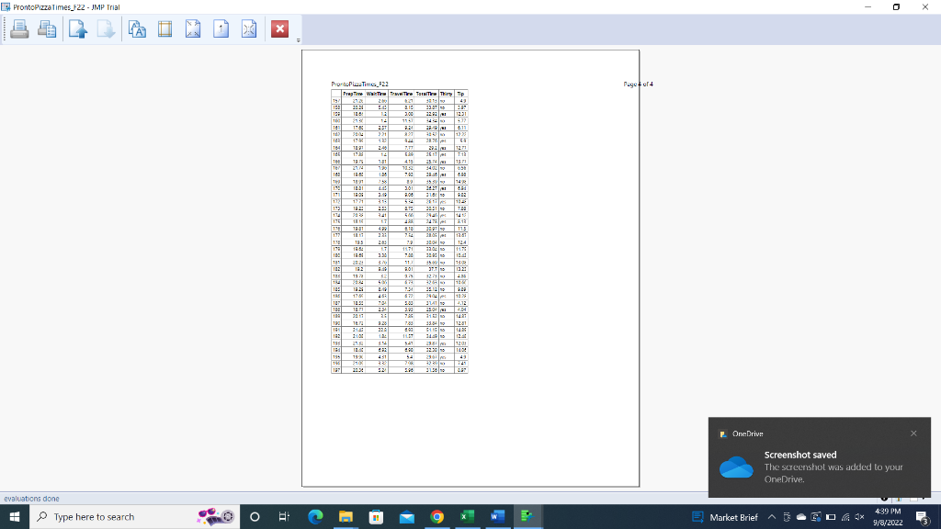The width and height of the screenshot is (941, 529).
Task: Open Microsoft Store from the taskbar
Action: pyautogui.click(x=376, y=516)
